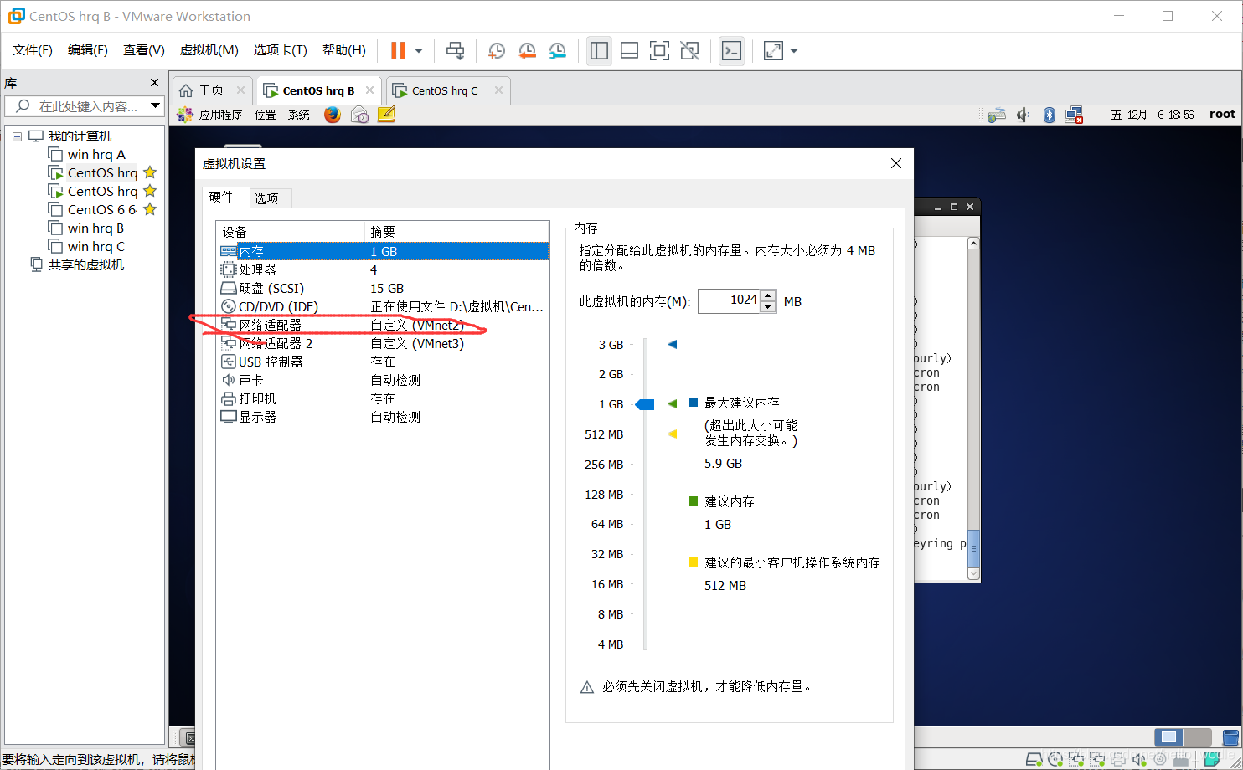Click the guest volume speaker icon
This screenshot has height=770, width=1243.
[1023, 115]
